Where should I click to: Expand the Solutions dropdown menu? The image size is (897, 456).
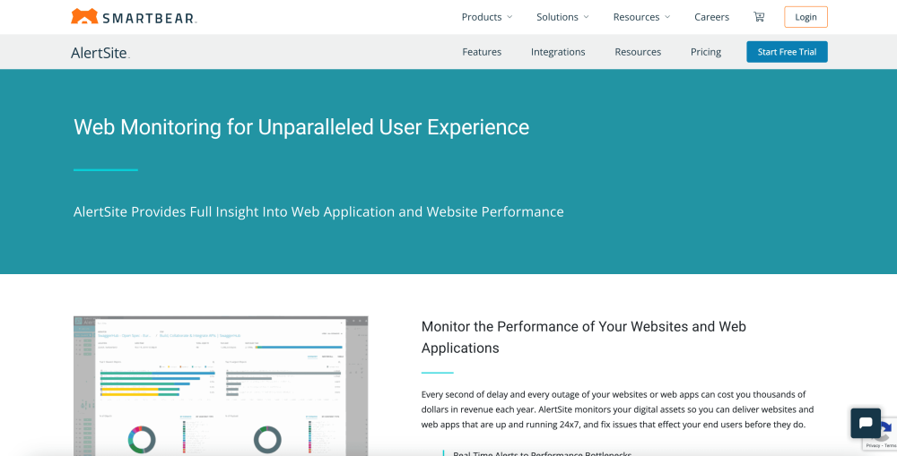(x=562, y=17)
